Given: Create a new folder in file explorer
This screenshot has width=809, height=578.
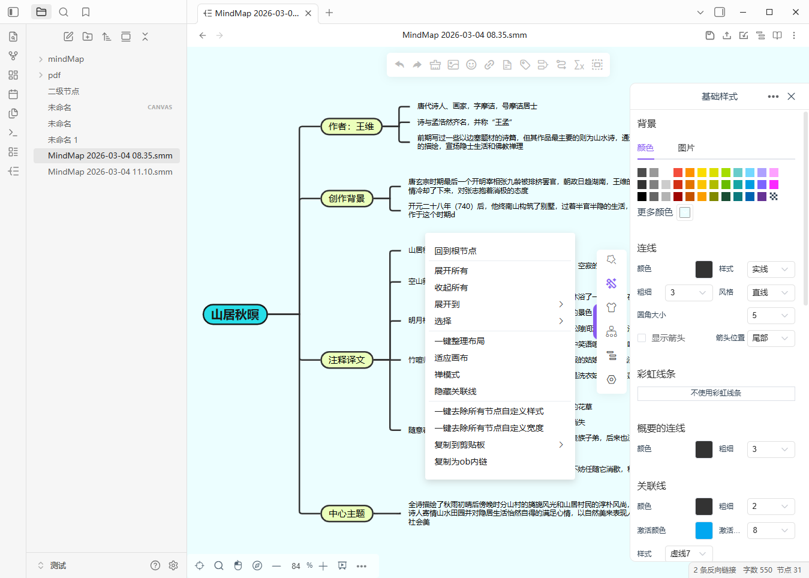Looking at the screenshot, I should (x=88, y=37).
